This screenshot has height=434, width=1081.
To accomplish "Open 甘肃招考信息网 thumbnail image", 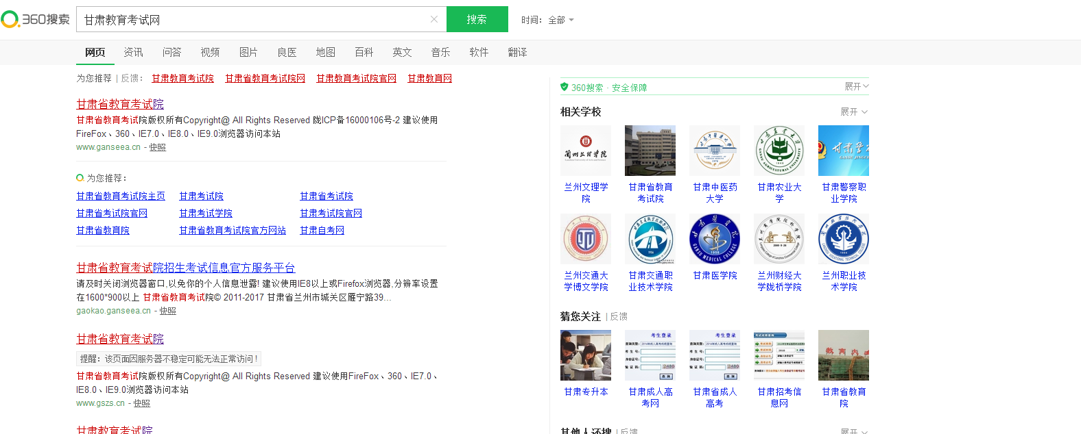I will (x=779, y=355).
